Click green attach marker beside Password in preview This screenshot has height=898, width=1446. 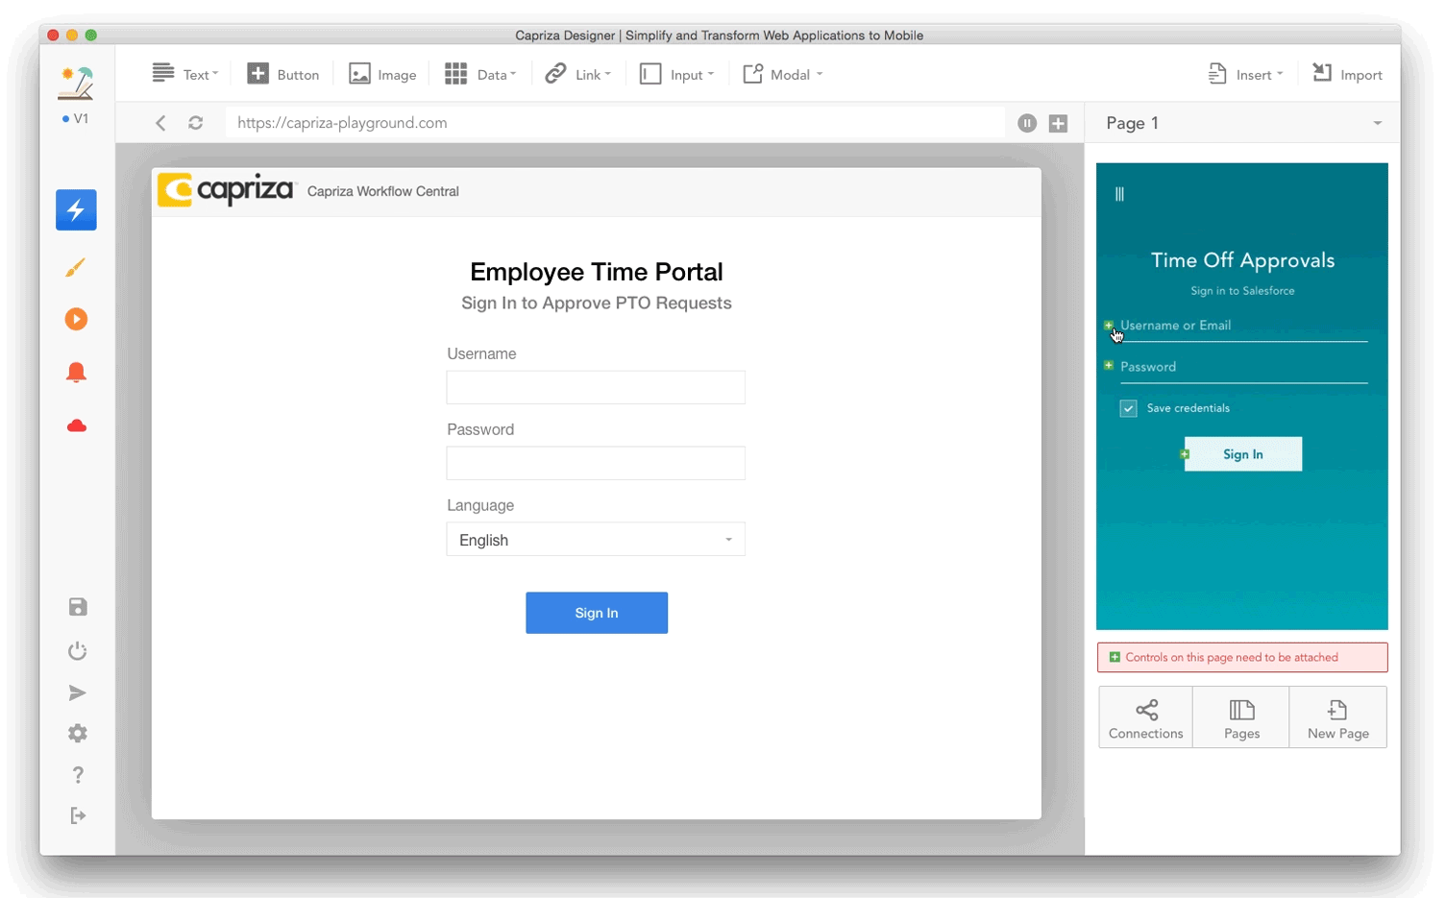[x=1109, y=366]
